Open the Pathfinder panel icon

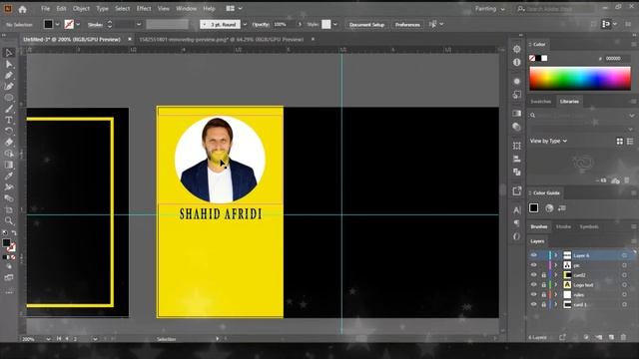pyautogui.click(x=517, y=172)
